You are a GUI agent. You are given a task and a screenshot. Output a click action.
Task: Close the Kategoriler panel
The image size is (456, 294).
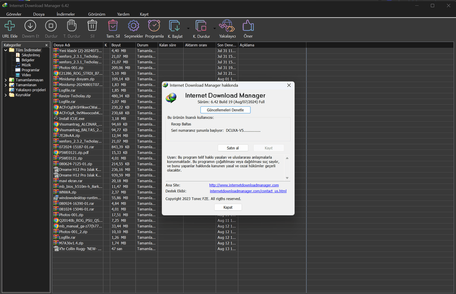(46, 45)
